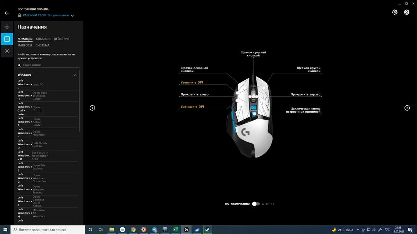Toggle the G-SHIFT mode switch
This screenshot has height=234, width=417.
coord(256,204)
